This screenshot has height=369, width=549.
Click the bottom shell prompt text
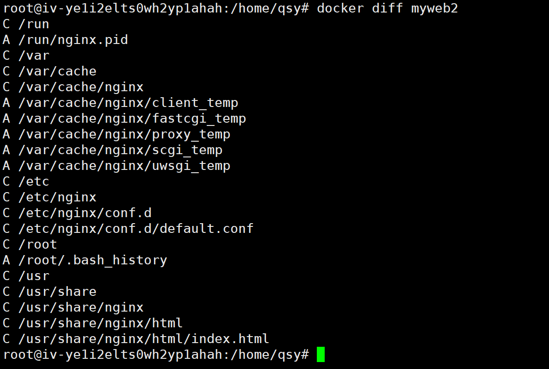pos(155,355)
